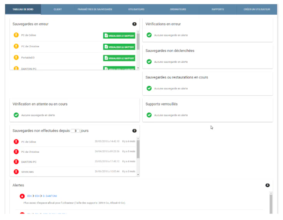Switch to Paramètres de sauvegarde tab
The image size is (283, 220).
coord(95,9)
